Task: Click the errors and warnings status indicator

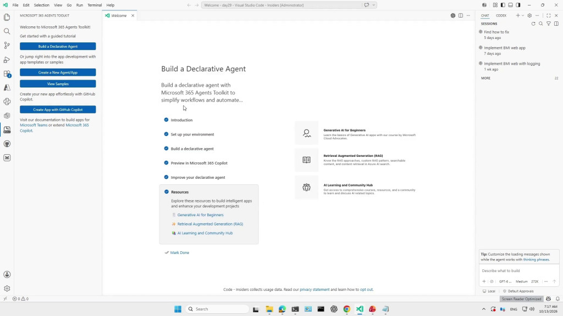Action: (x=20, y=299)
